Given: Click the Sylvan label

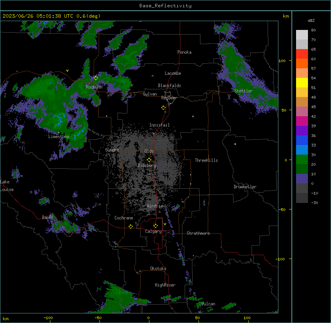Looking at the screenshot, I should click(150, 94).
